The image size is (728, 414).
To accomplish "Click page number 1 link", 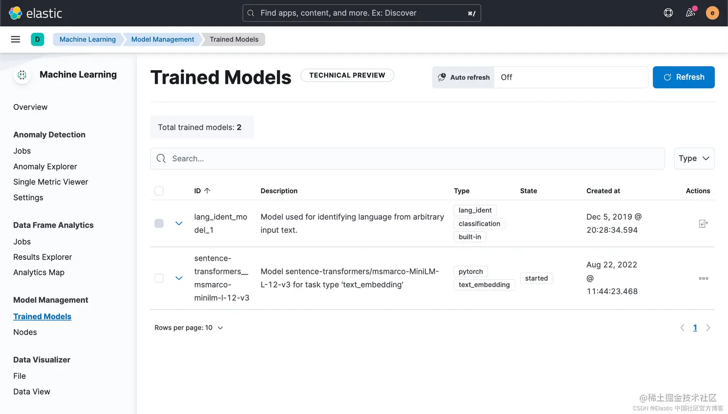I will pos(695,328).
